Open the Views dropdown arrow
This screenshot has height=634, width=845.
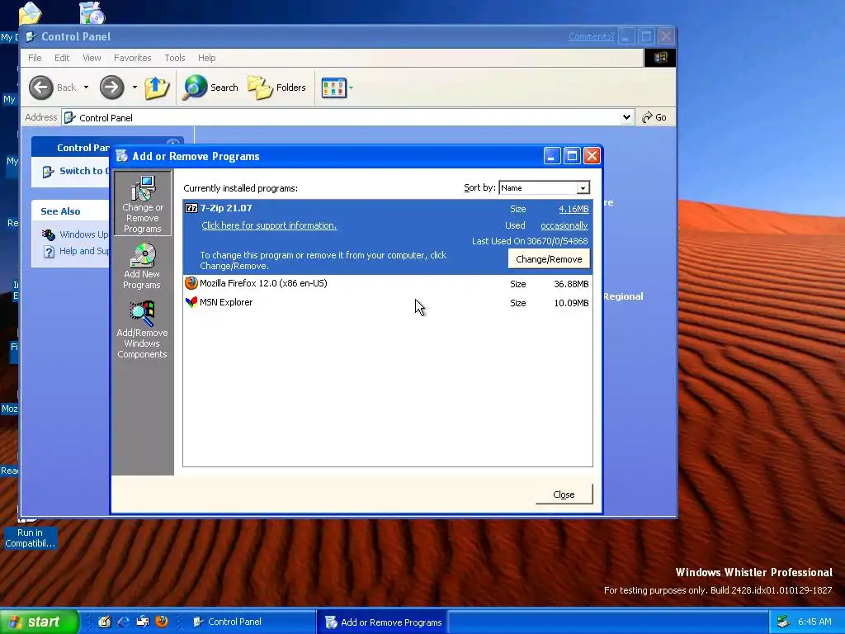351,88
